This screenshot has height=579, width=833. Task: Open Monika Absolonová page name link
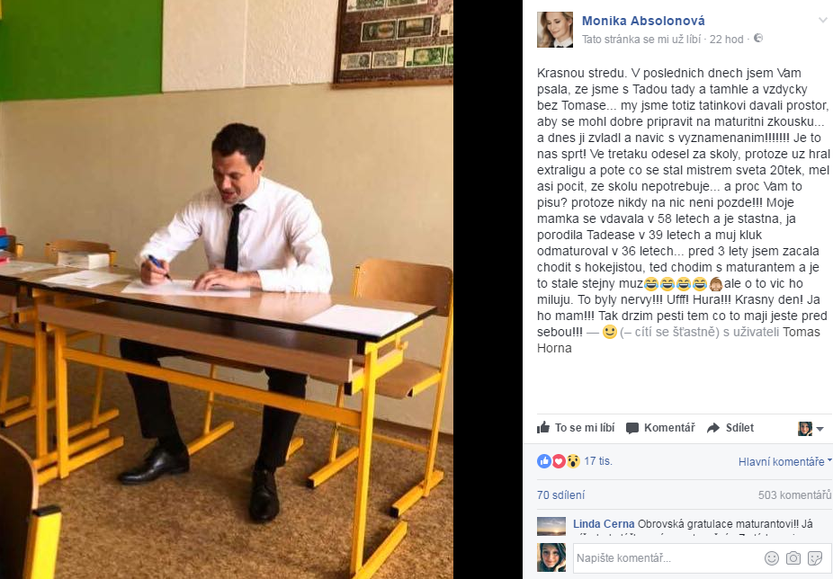(643, 21)
